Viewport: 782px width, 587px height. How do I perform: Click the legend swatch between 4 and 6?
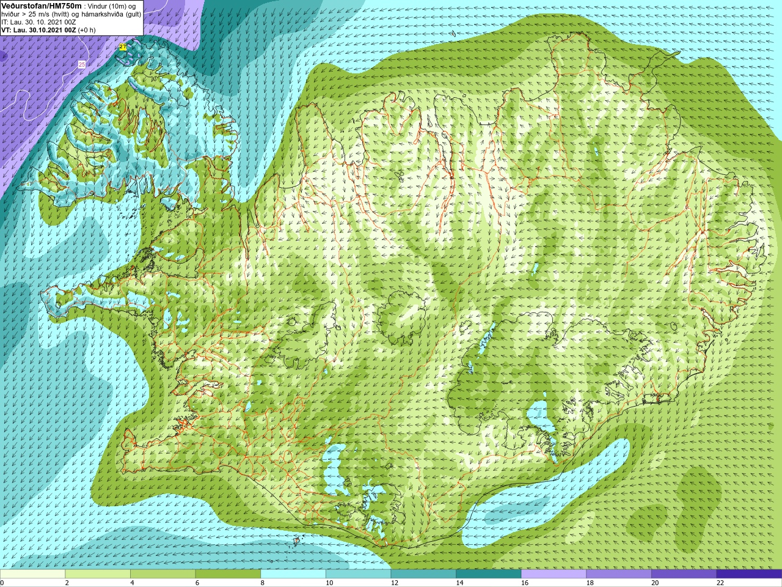163,574
